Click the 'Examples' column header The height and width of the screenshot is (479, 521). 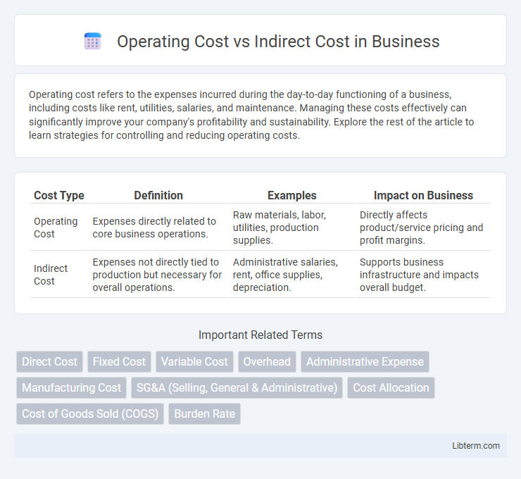[291, 195]
